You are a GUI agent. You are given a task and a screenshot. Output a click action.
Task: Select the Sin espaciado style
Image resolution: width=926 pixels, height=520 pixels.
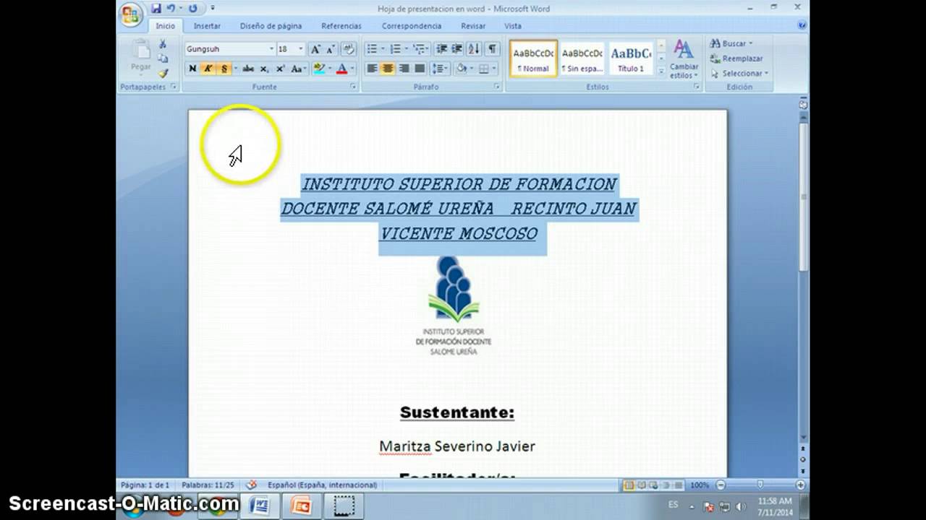(x=582, y=58)
